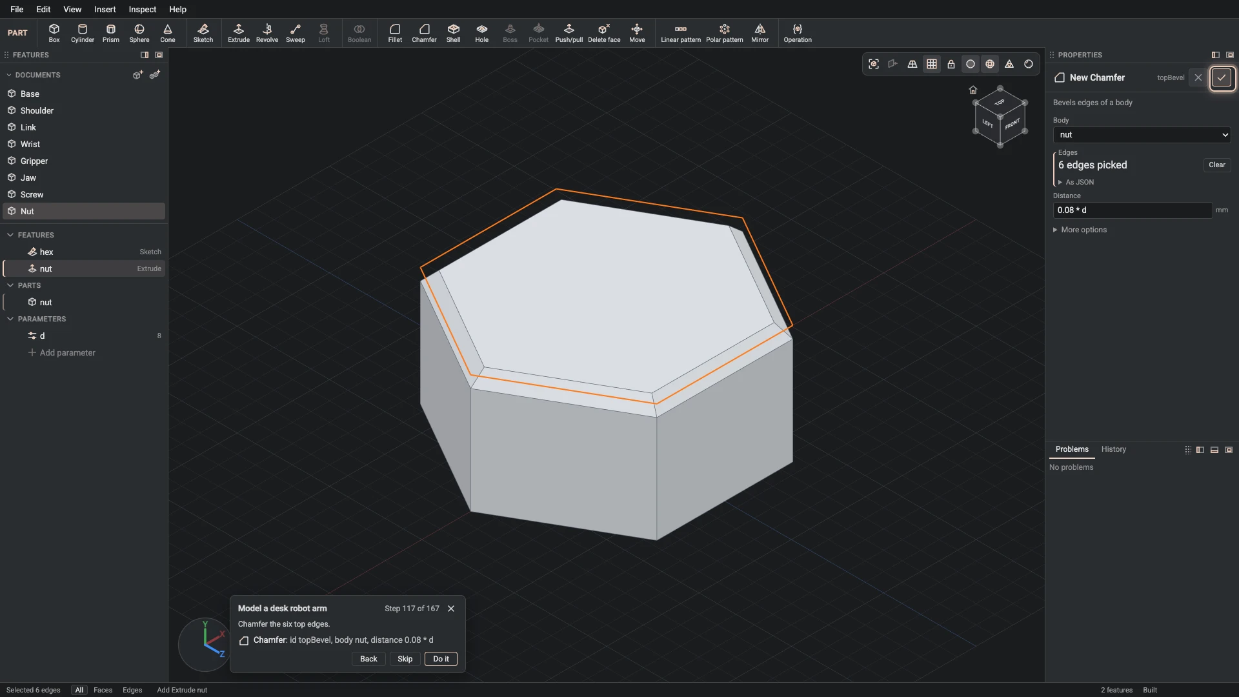Viewport: 1239px width, 697px height.
Task: Open the File menu
Action: point(17,9)
